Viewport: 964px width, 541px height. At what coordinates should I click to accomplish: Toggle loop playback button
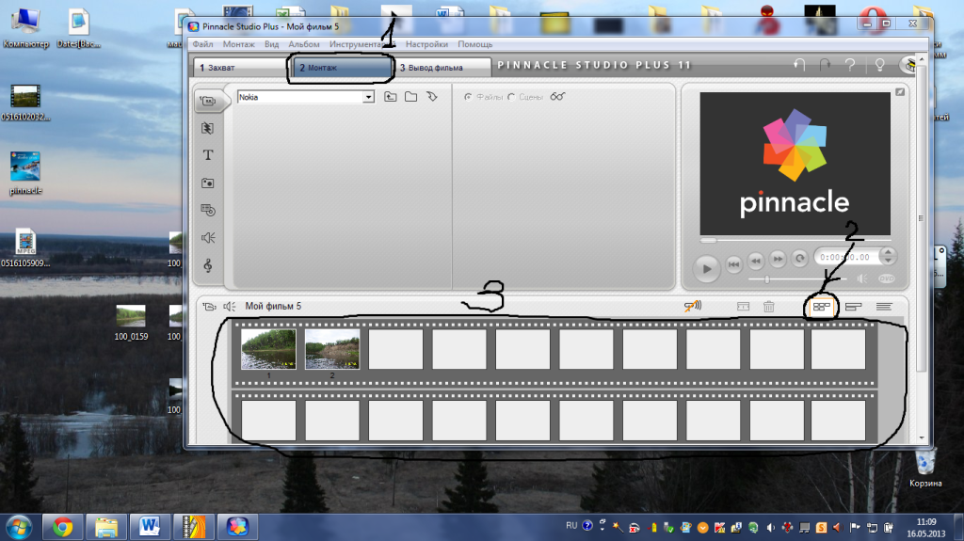coord(799,259)
